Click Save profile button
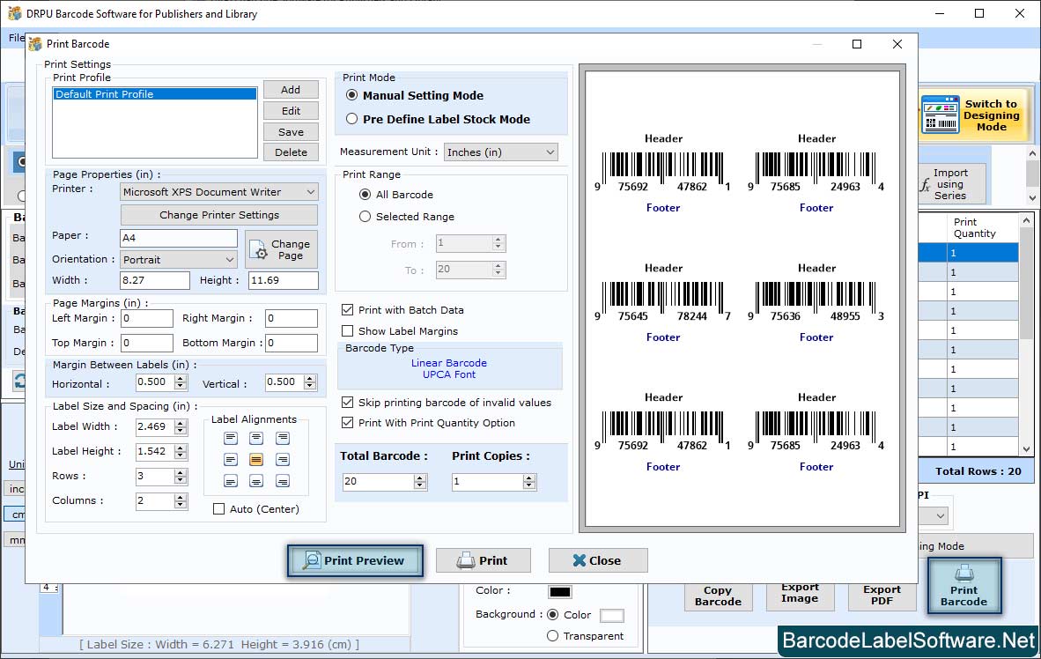 click(x=291, y=132)
